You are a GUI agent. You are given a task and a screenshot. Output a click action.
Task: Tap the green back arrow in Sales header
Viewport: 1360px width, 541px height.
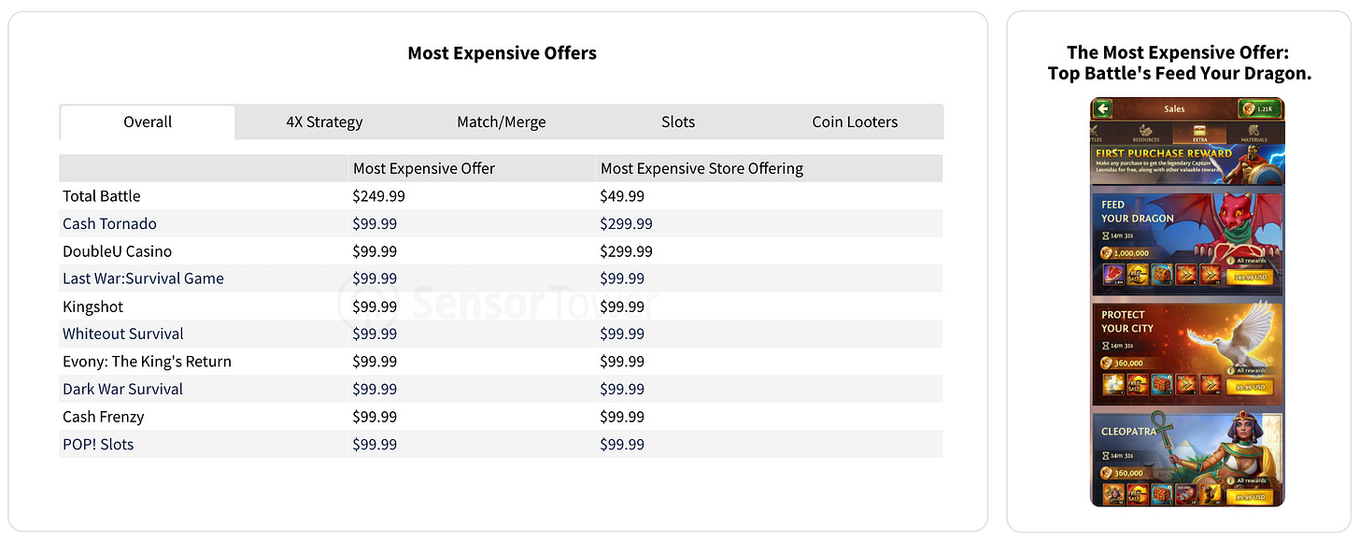click(1102, 108)
